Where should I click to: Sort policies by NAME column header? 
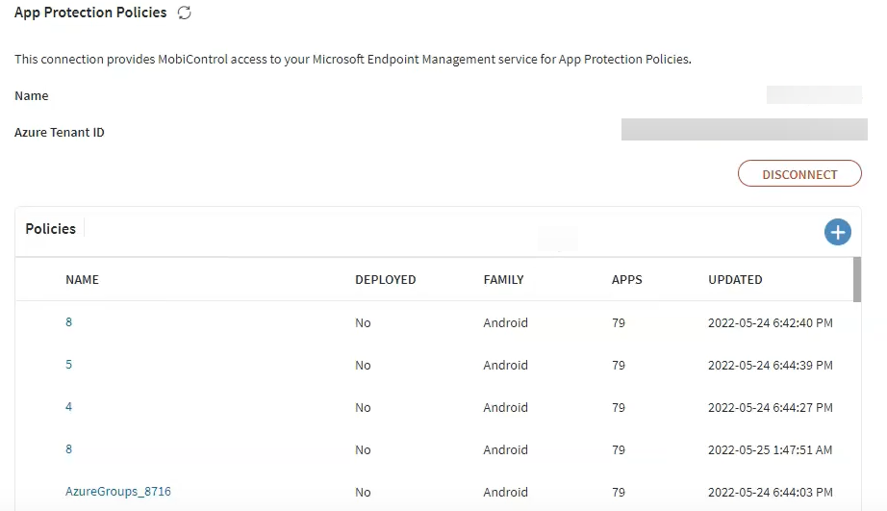coord(82,280)
